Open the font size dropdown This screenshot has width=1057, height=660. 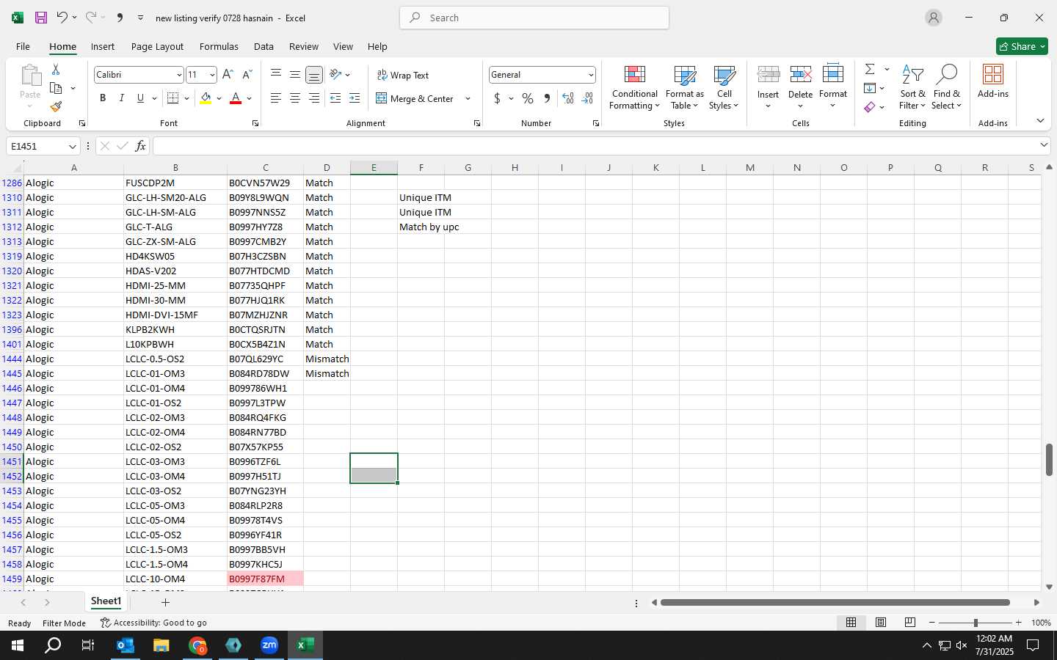click(x=212, y=75)
